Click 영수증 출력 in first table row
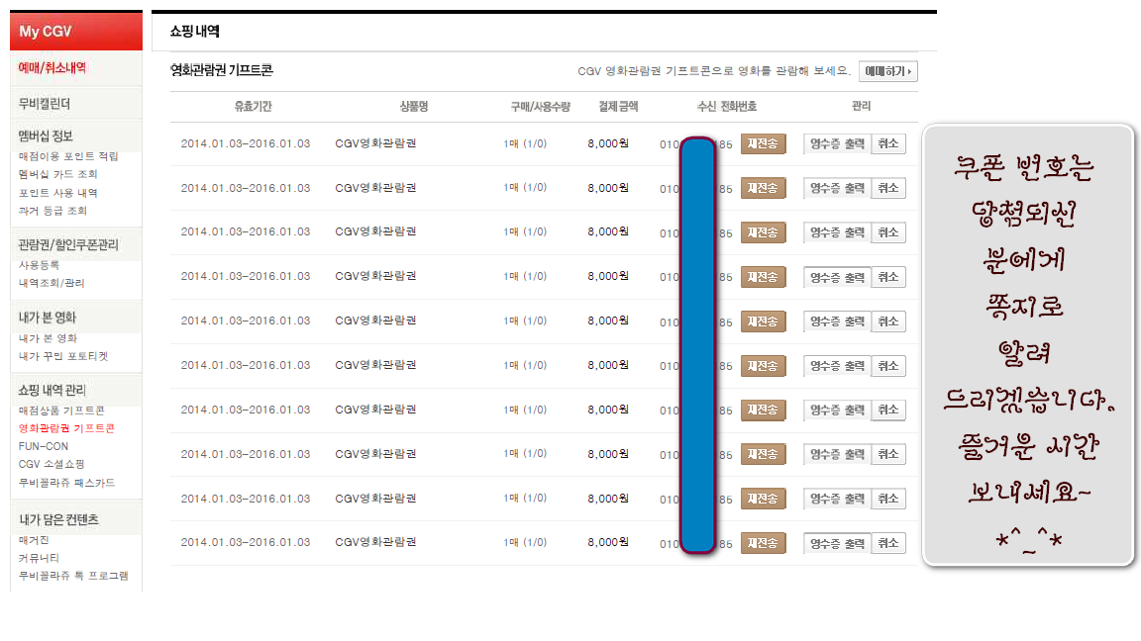 [x=837, y=143]
